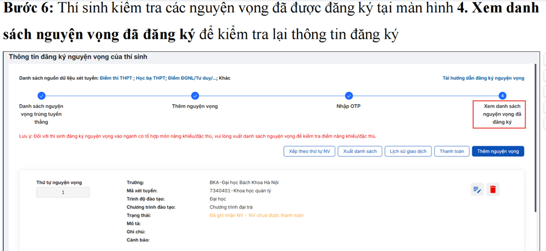Go to the Thêm nguyện vọng step label
Image resolution: width=546 pixels, height=251 pixels.
point(195,106)
